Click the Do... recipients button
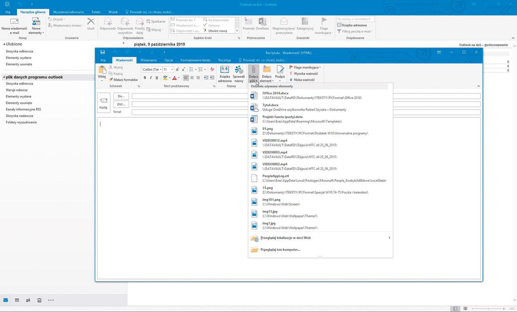This screenshot has height=312, width=517. pyautogui.click(x=121, y=96)
